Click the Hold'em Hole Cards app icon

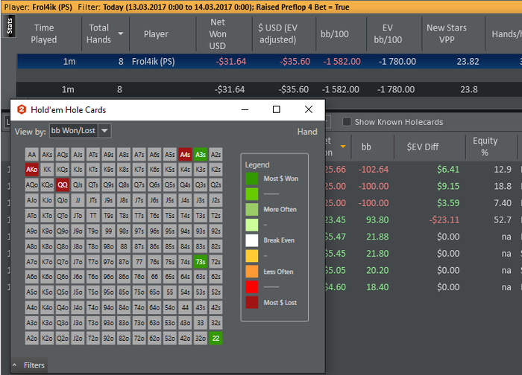pos(22,109)
